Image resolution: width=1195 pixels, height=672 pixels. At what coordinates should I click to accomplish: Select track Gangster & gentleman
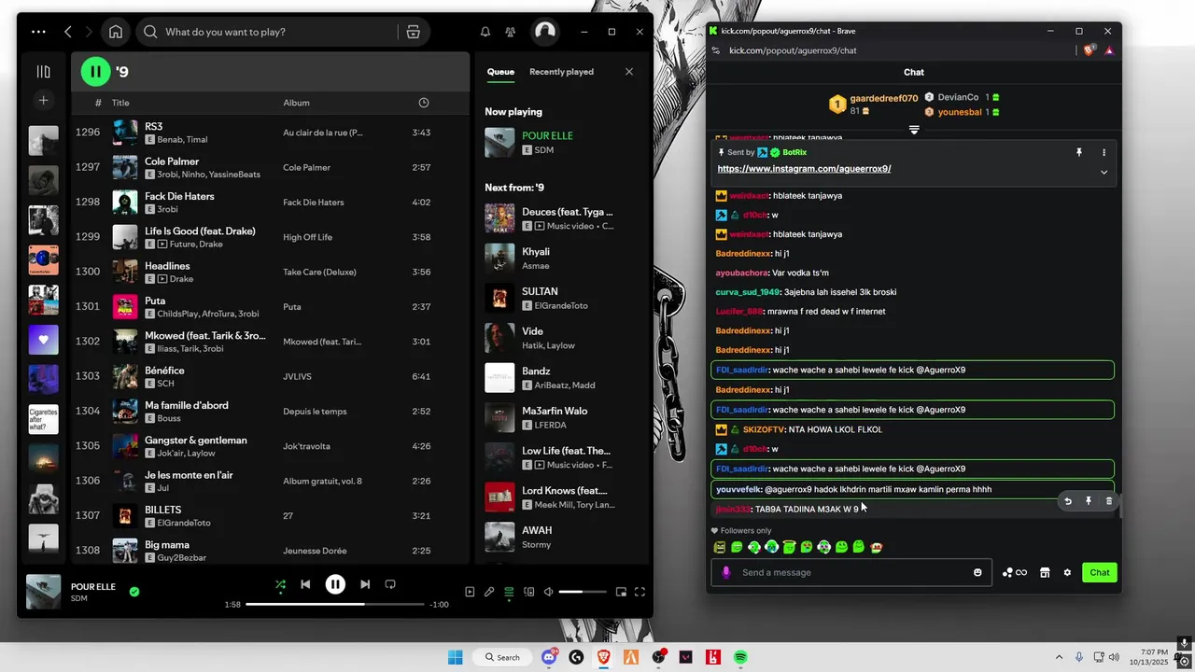click(271, 446)
